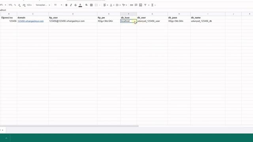Select the ftp_pw value cell XDgy+3kb.GKn

coord(109,21)
